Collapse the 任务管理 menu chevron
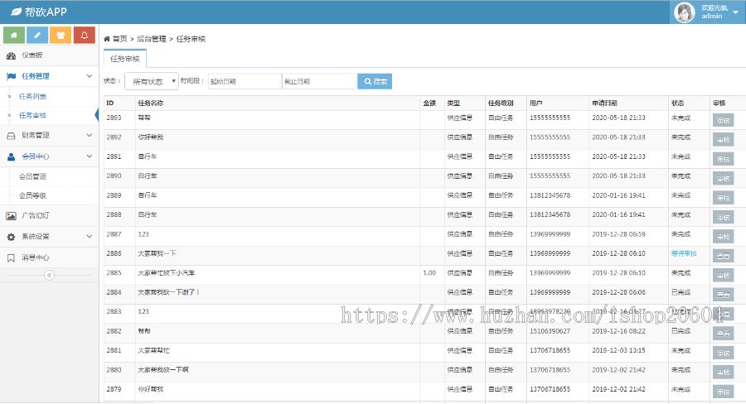The width and height of the screenshot is (746, 404). pyautogui.click(x=89, y=76)
